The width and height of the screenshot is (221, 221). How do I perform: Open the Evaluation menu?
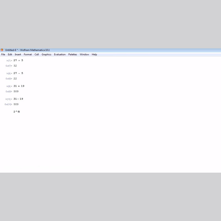[60, 54]
